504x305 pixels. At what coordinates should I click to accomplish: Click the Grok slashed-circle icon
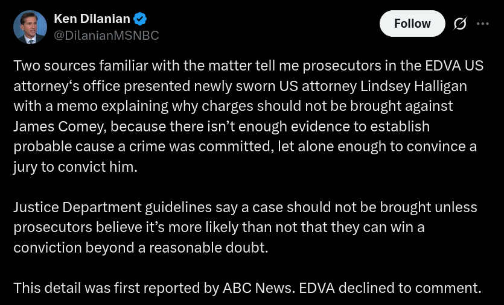(x=460, y=24)
